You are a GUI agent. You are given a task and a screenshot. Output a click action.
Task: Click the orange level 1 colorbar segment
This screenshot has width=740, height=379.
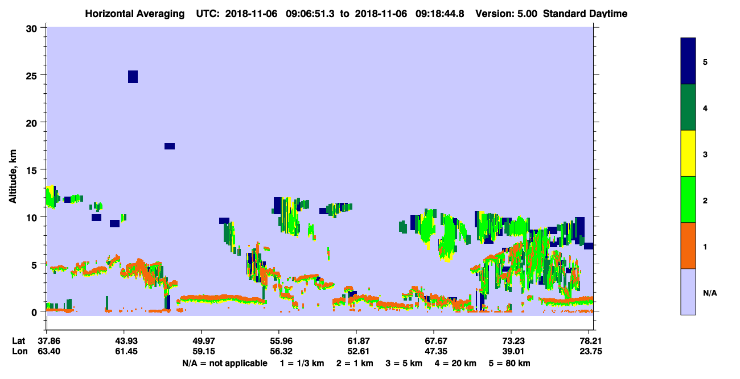coord(688,245)
